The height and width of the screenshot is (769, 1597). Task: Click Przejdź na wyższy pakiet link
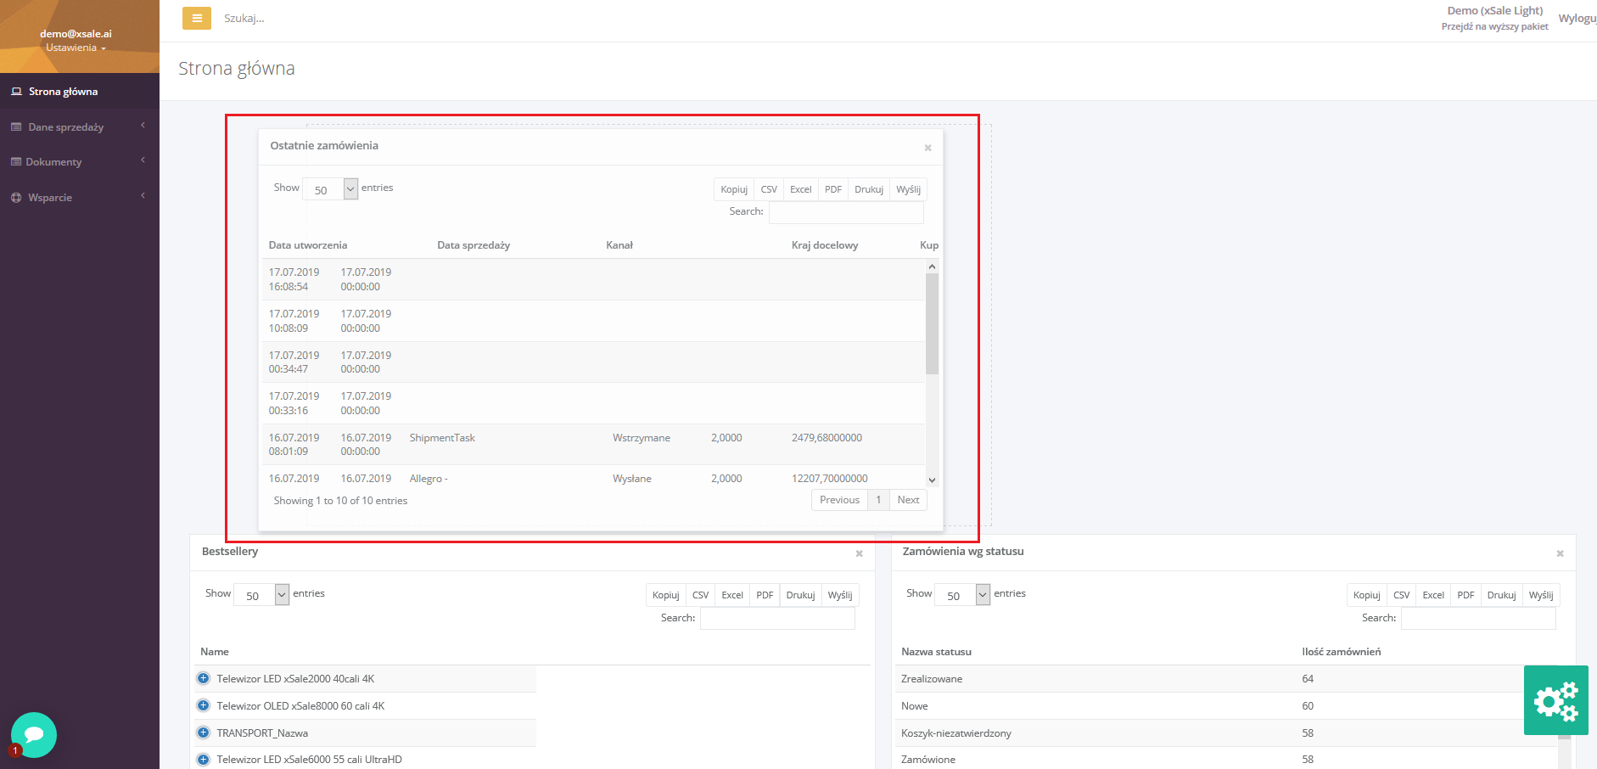tap(1494, 26)
